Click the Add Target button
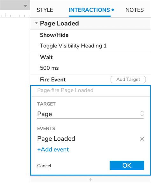Viewport: 151px width, 183px height. (x=128, y=80)
